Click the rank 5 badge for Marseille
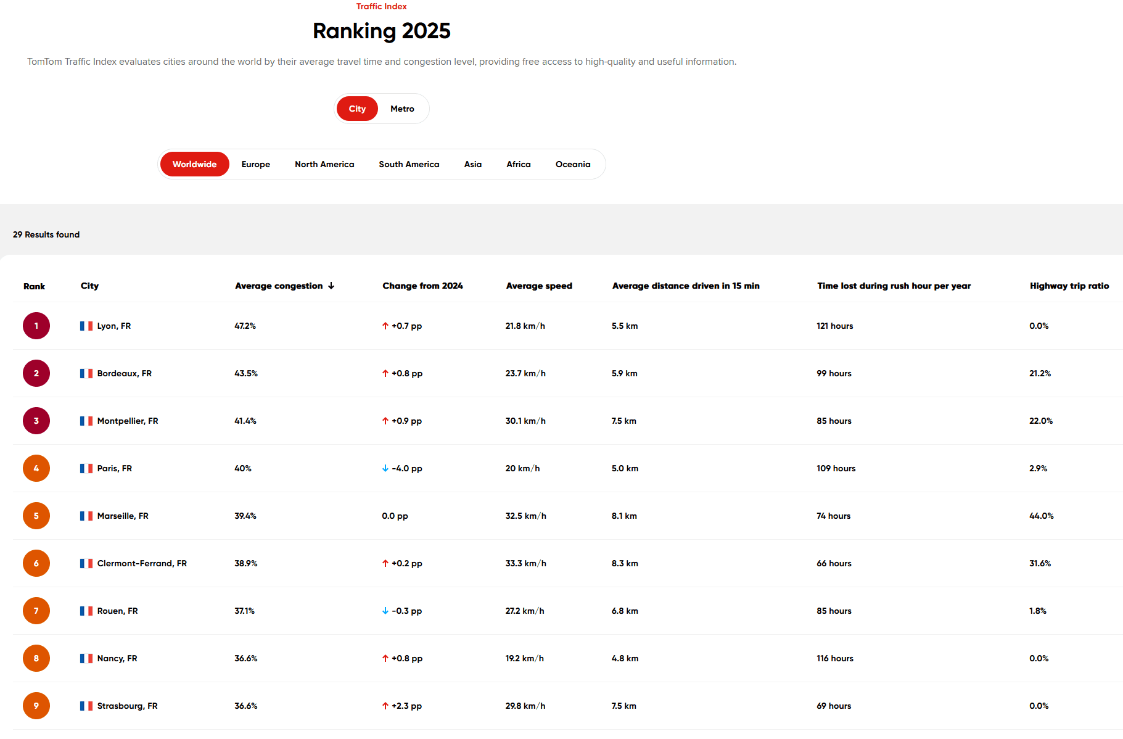Image resolution: width=1123 pixels, height=739 pixels. click(36, 516)
